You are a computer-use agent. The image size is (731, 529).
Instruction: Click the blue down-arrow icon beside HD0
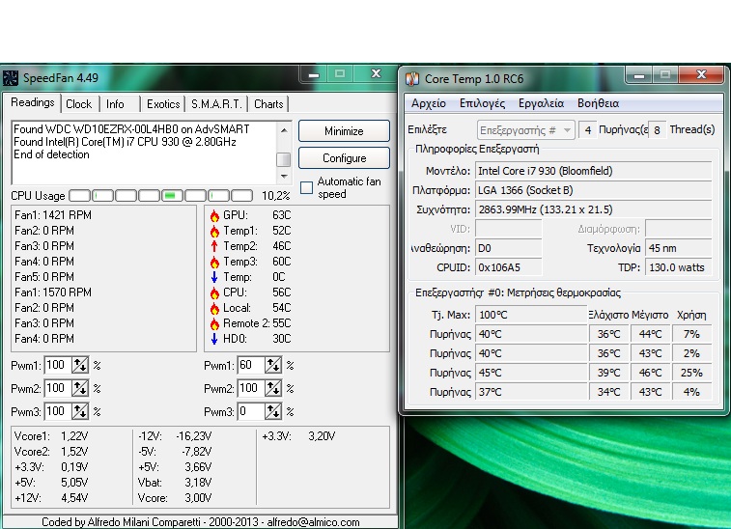(214, 339)
